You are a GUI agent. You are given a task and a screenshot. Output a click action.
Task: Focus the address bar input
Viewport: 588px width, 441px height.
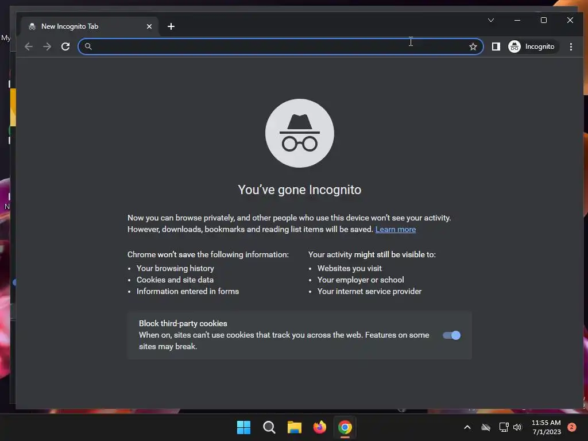point(280,47)
